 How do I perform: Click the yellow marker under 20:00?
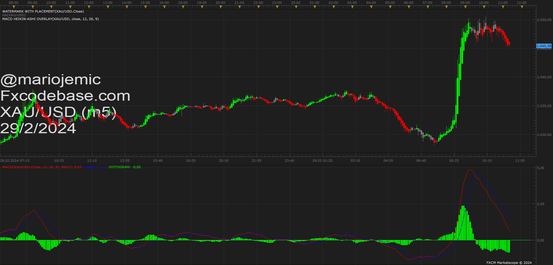221,7
